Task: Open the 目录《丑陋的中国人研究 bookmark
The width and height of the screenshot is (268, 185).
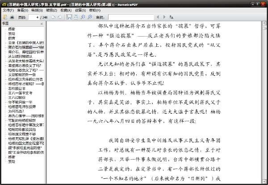Action: click(x=26, y=43)
